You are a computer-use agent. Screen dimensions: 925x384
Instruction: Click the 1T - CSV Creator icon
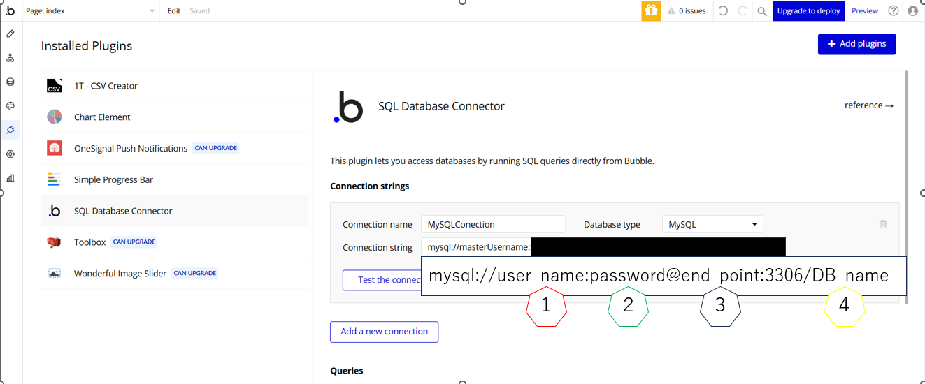[55, 86]
